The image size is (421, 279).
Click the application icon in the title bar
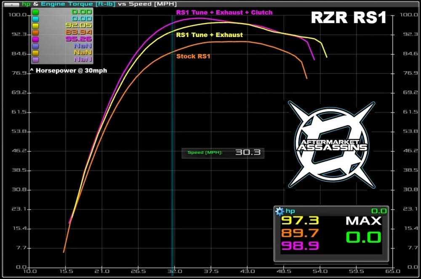click(x=11, y=5)
